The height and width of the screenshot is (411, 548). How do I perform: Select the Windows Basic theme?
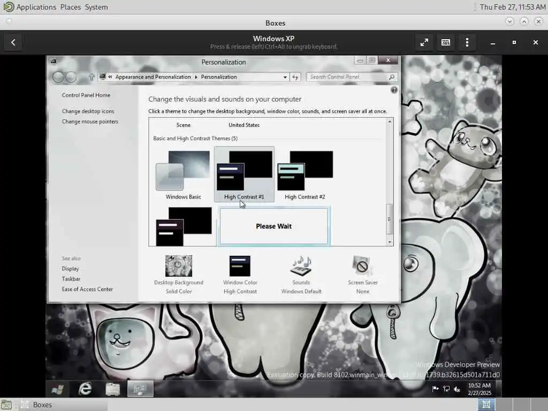point(183,175)
